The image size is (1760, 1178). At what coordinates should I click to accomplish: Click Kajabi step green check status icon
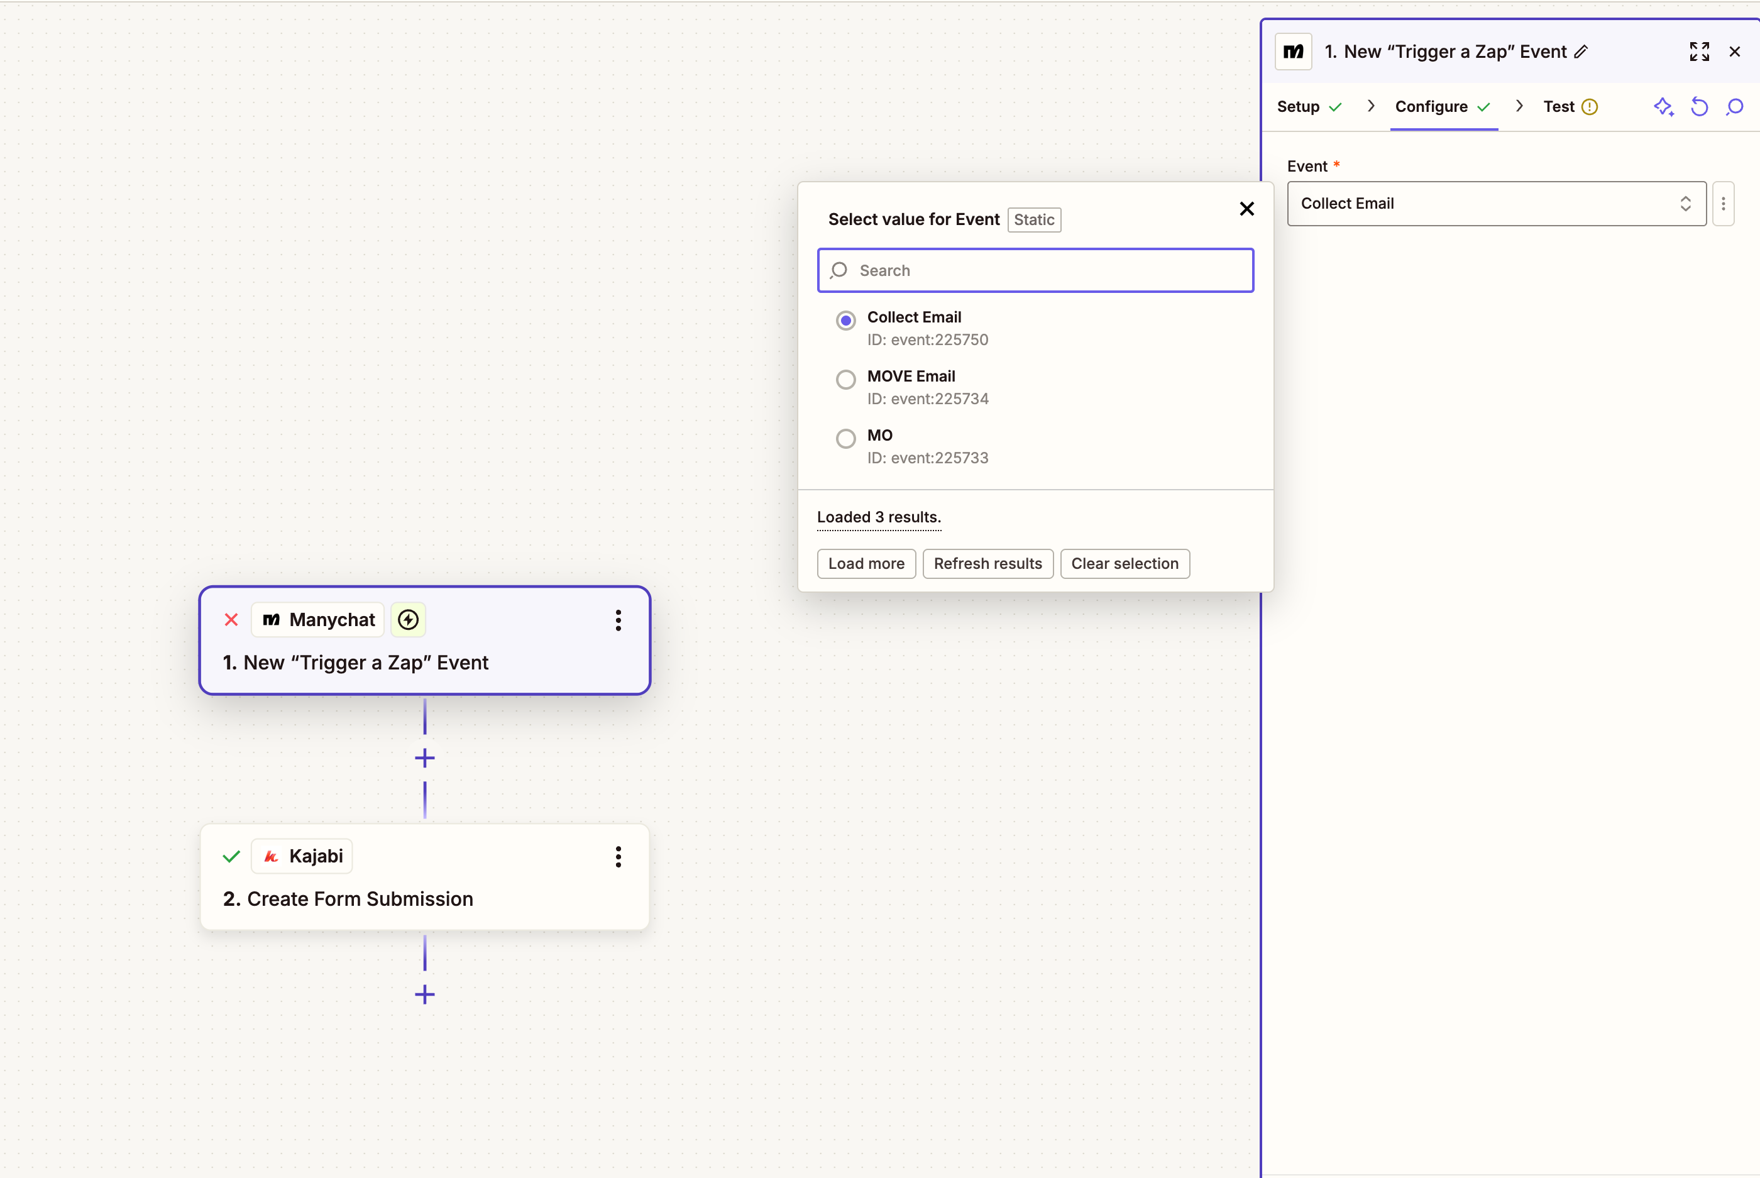click(x=231, y=856)
